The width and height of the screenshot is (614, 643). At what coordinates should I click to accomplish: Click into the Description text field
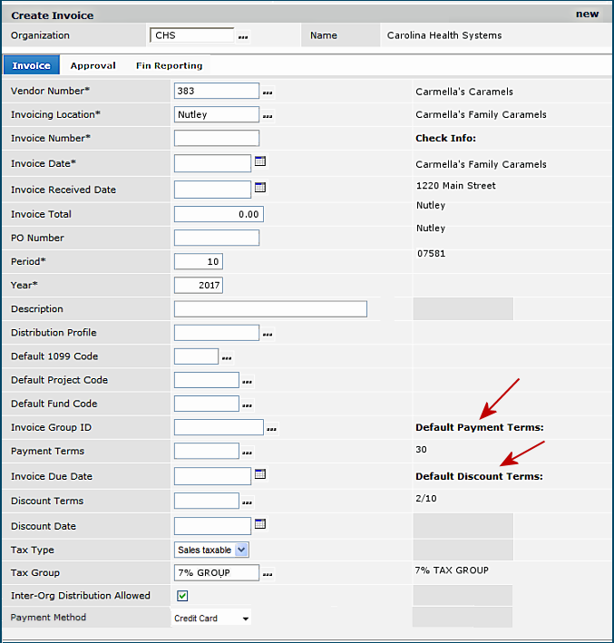pos(270,309)
